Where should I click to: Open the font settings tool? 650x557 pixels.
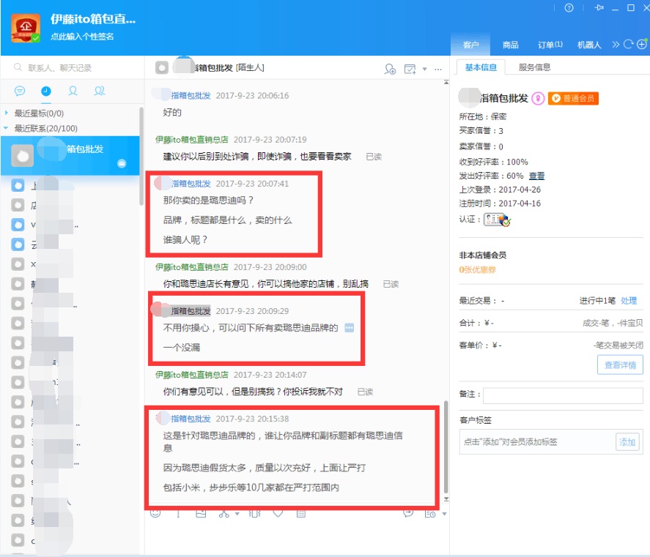pyautogui.click(x=178, y=514)
